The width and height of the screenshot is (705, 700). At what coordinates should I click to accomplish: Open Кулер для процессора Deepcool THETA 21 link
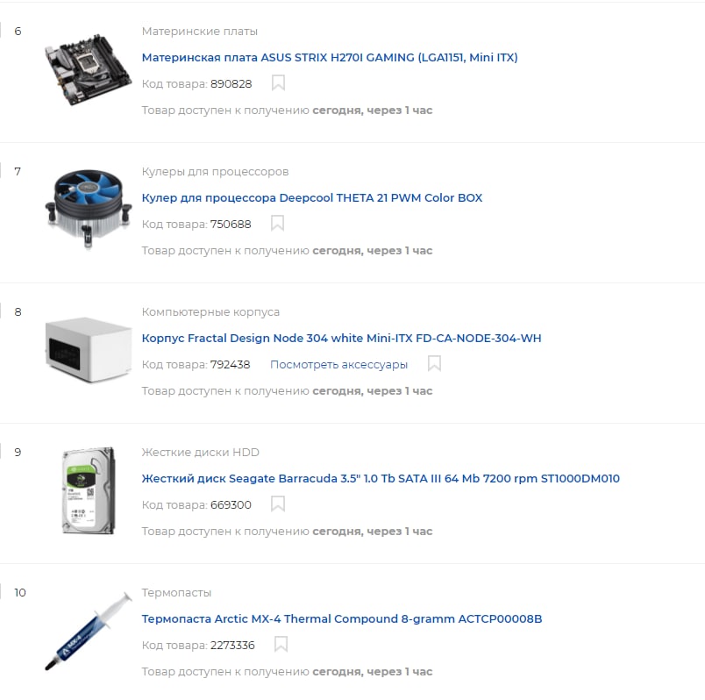point(312,198)
